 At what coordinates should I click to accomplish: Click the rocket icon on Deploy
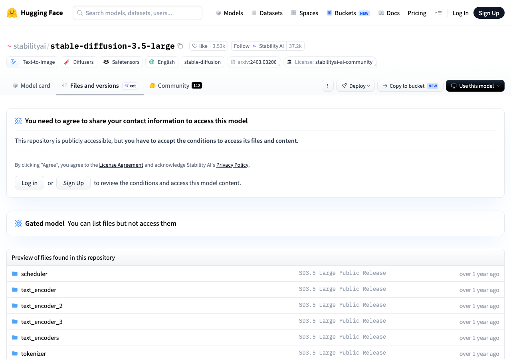pos(344,86)
